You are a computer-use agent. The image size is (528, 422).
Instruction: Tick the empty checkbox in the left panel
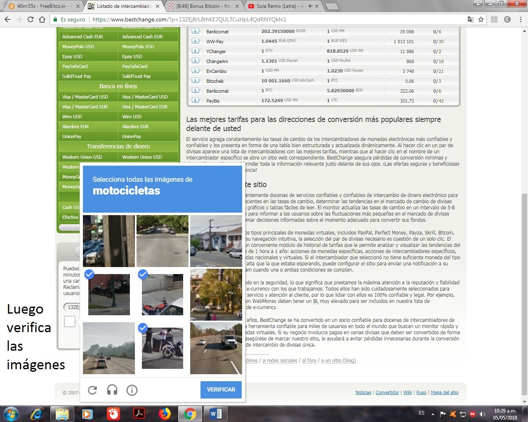(70, 321)
